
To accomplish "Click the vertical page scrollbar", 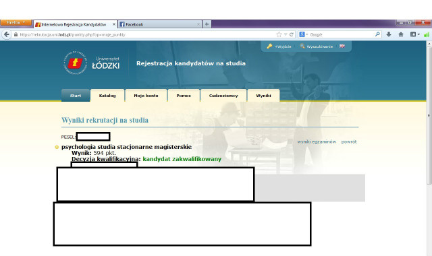I will click(429, 115).
